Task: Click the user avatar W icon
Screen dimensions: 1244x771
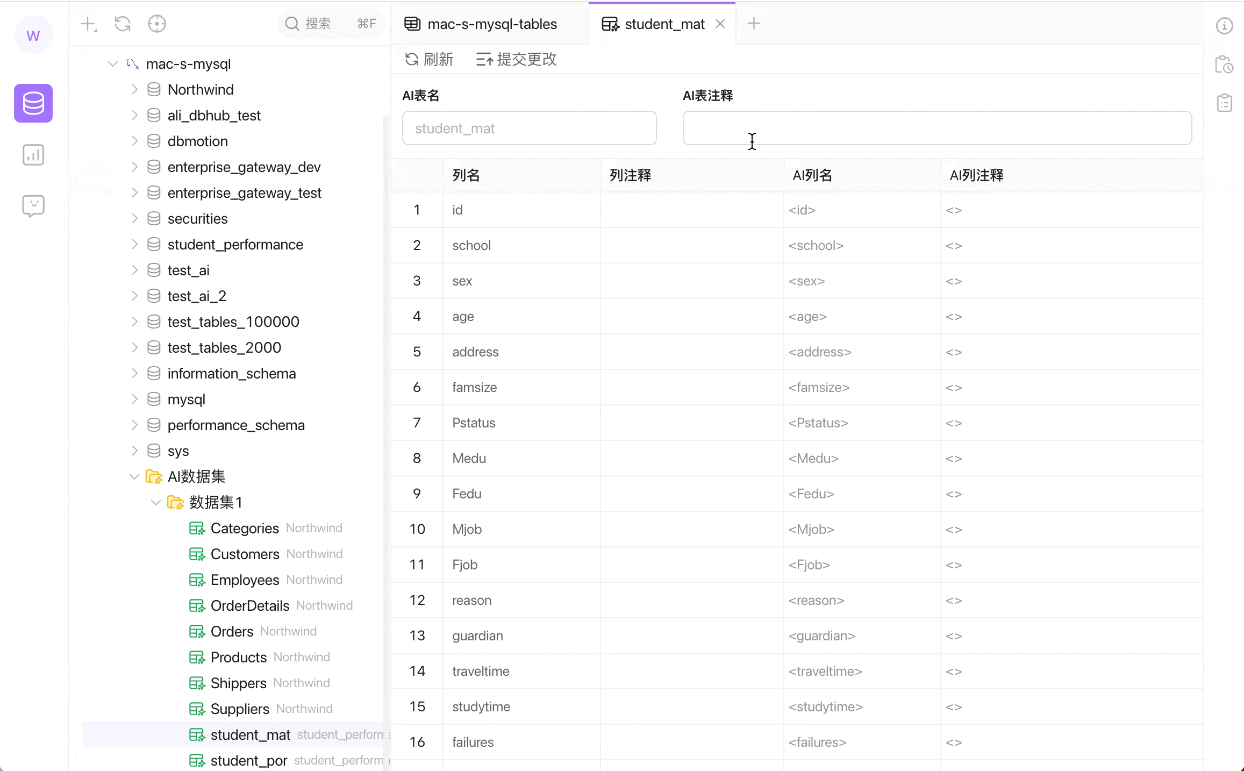Action: (x=33, y=35)
